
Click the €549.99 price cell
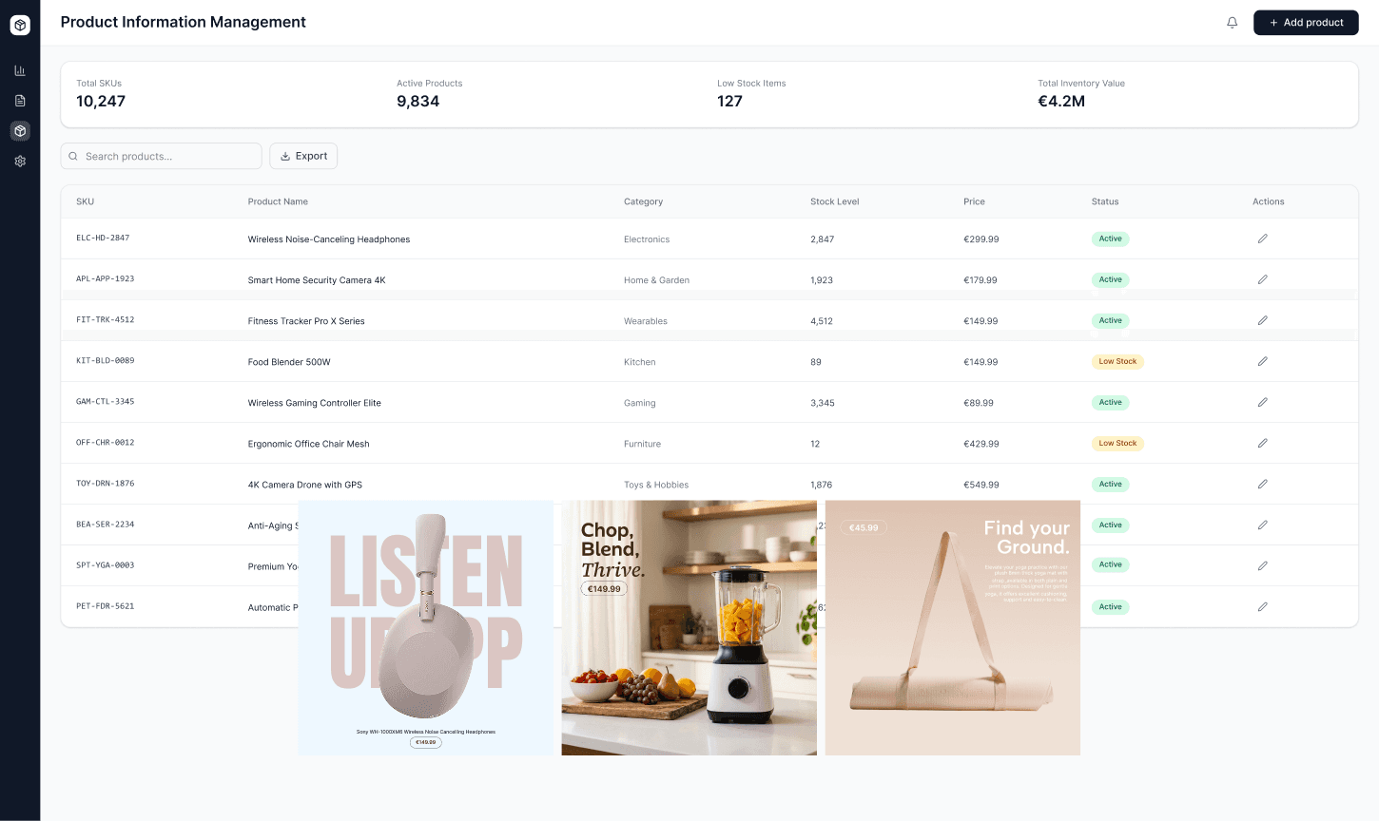click(981, 485)
